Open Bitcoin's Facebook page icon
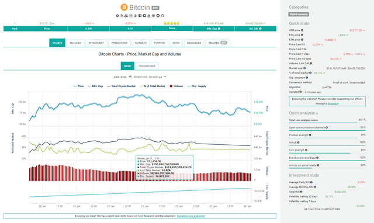This screenshot has height=223, width=374. (140, 16)
